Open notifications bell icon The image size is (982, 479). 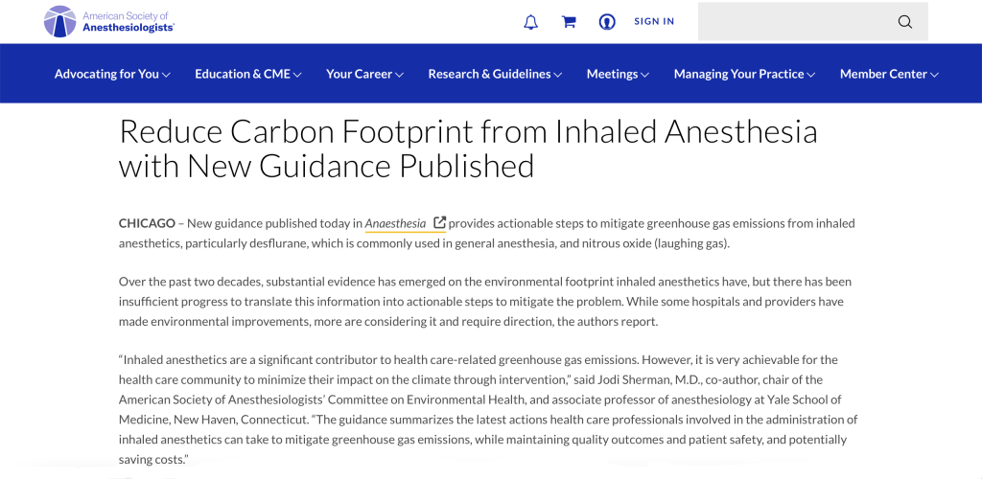530,22
